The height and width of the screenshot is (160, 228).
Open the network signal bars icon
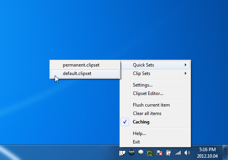tap(178, 153)
